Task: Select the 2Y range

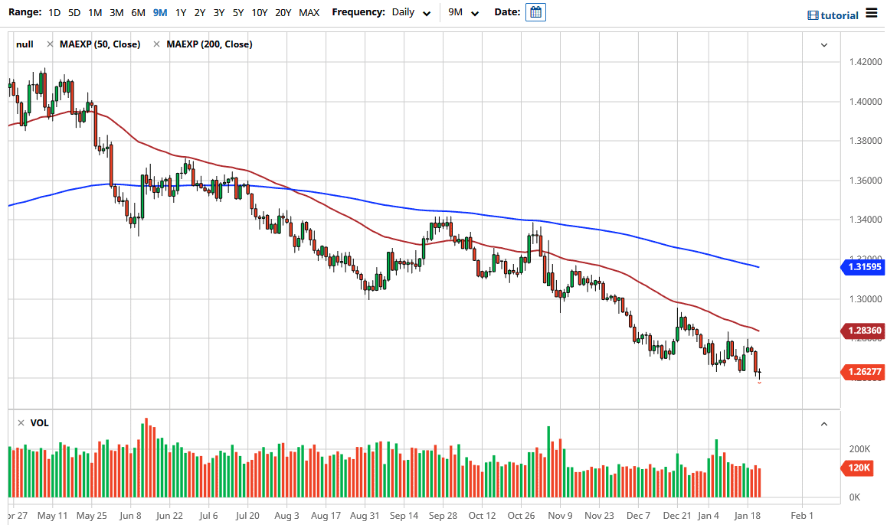Action: click(x=200, y=12)
